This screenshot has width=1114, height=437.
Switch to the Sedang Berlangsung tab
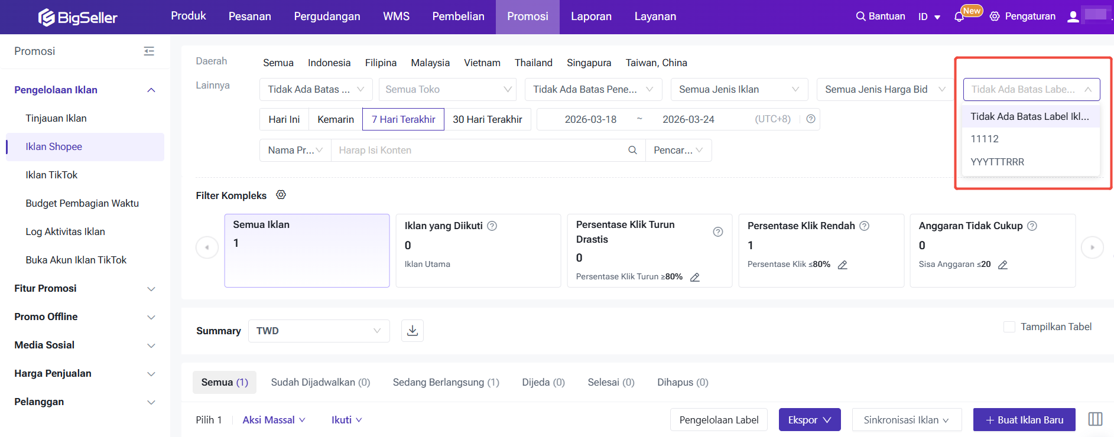click(446, 382)
